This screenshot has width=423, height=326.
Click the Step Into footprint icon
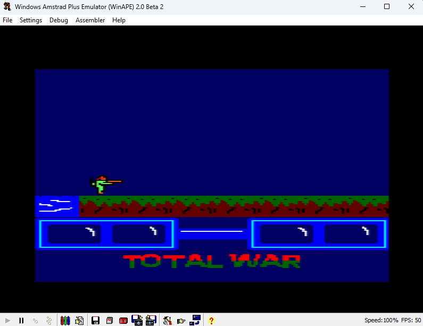35,320
